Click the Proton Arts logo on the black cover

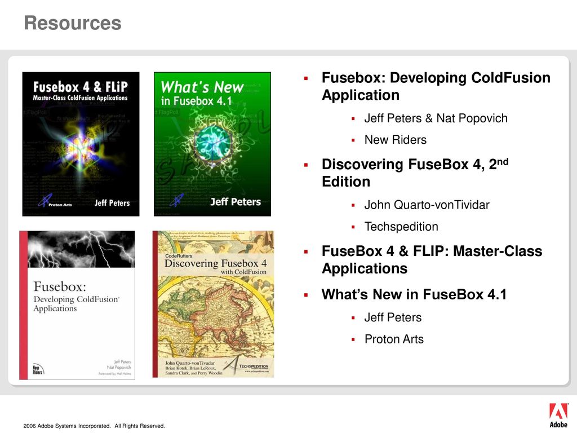pos(55,201)
